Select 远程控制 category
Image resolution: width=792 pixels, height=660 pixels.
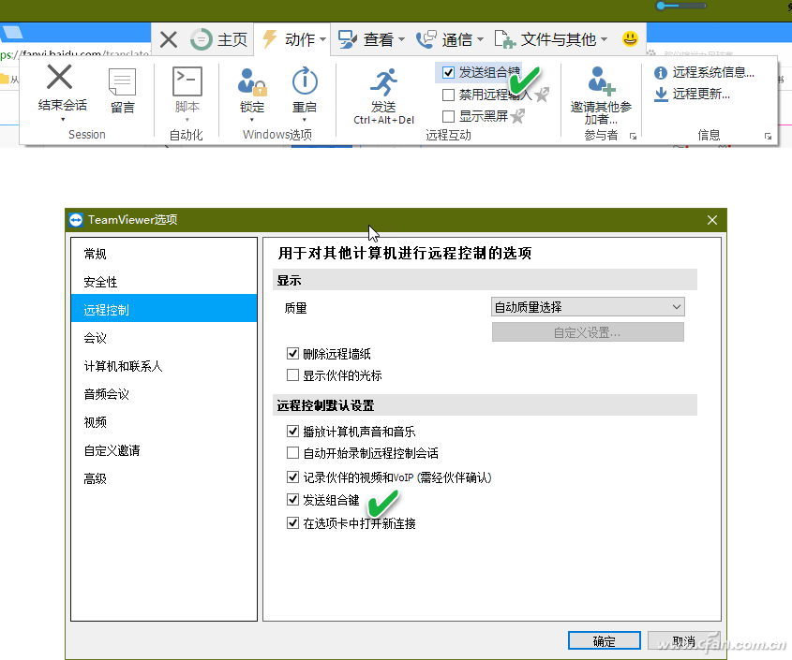tap(164, 310)
